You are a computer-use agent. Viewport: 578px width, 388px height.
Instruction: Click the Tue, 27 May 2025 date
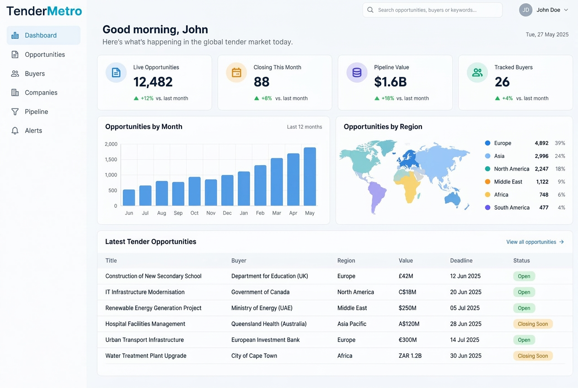[547, 35]
